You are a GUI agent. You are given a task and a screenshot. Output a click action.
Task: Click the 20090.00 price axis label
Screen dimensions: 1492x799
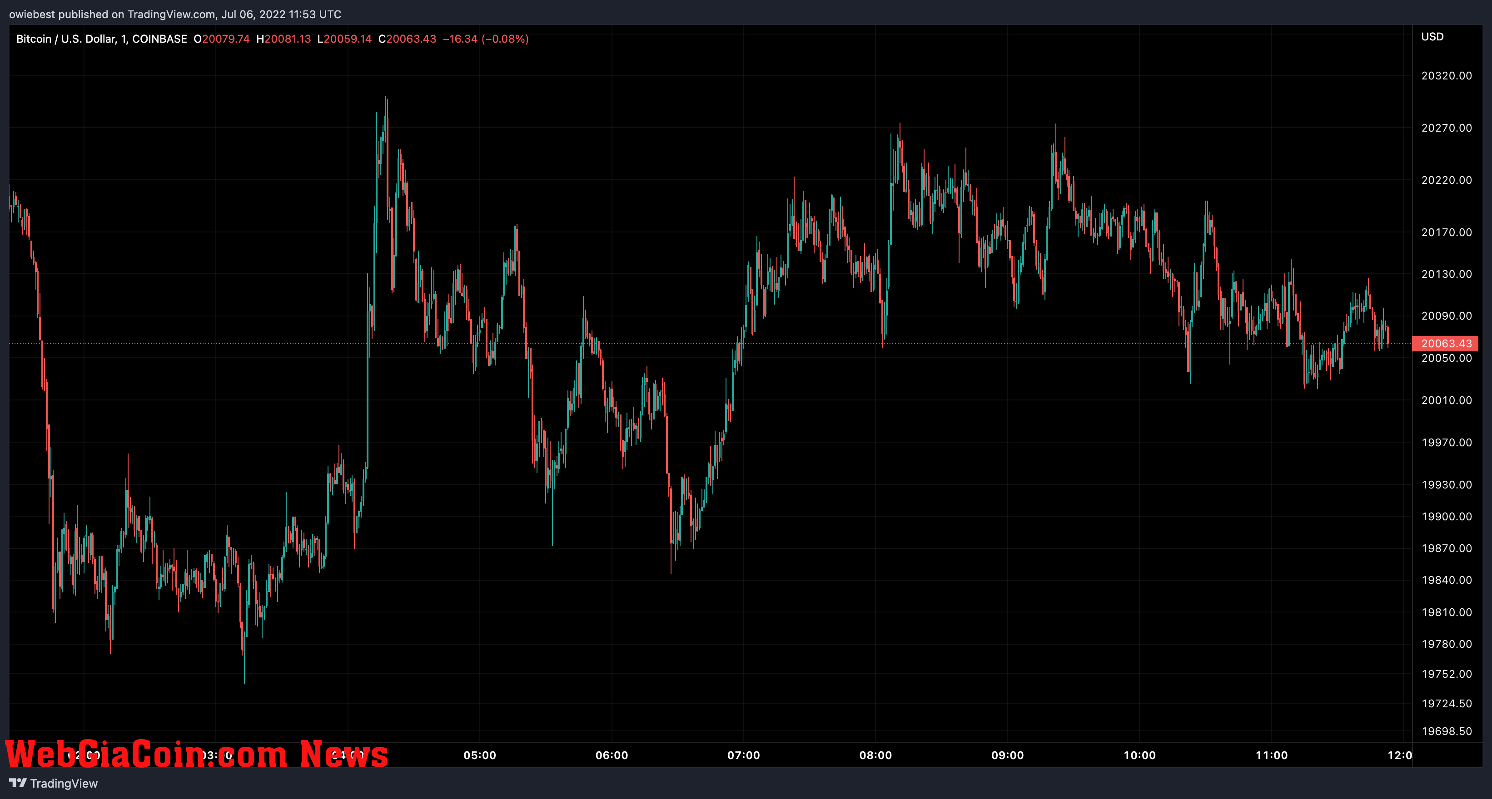[1446, 316]
